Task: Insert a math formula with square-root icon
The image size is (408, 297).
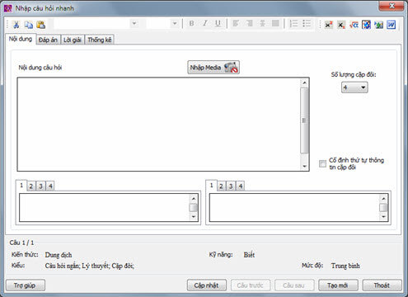Action: [x=354, y=25]
